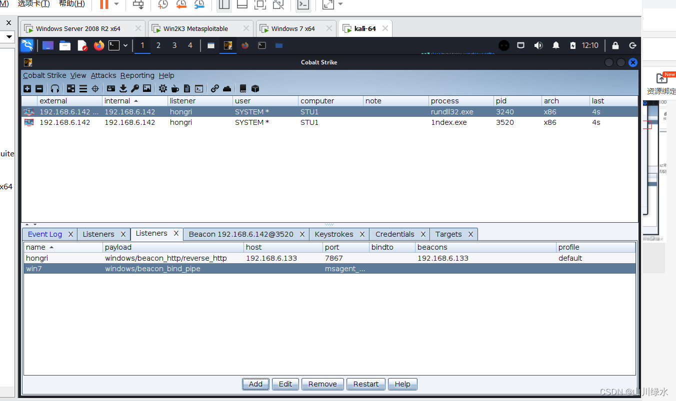Open the Cobalt Strike menu
Image resolution: width=676 pixels, height=401 pixels.
[x=44, y=75]
